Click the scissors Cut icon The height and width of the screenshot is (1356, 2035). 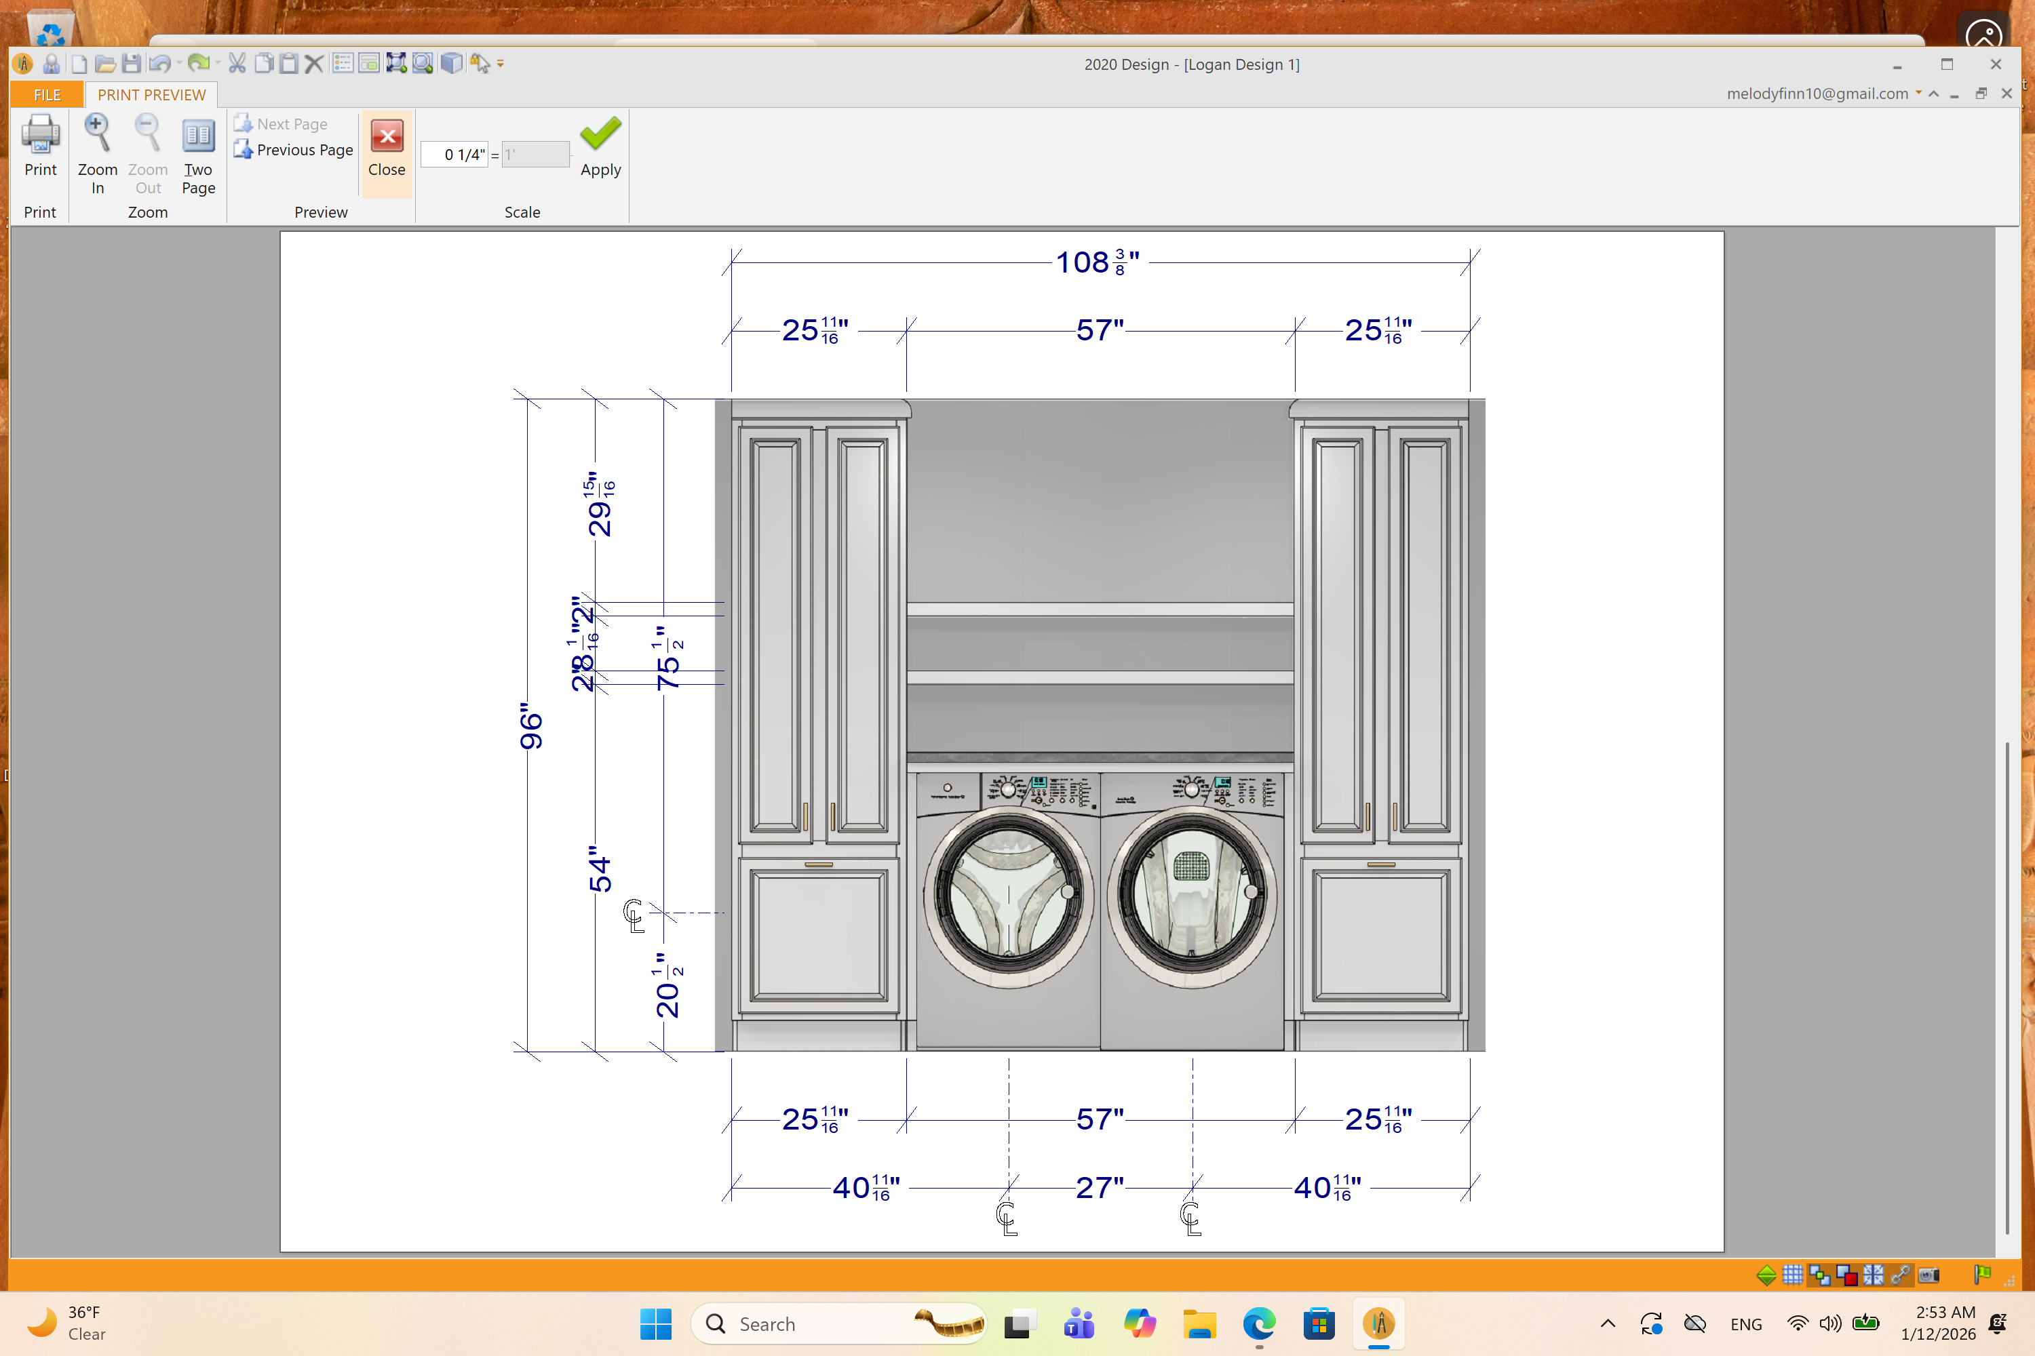(237, 63)
